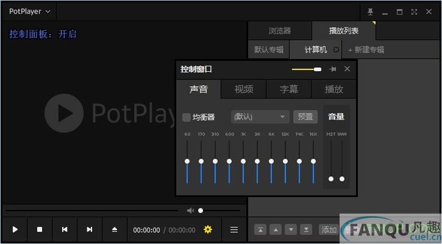Toggle fullscreen mode in title bar
The image size is (442, 244).
tap(414, 12)
